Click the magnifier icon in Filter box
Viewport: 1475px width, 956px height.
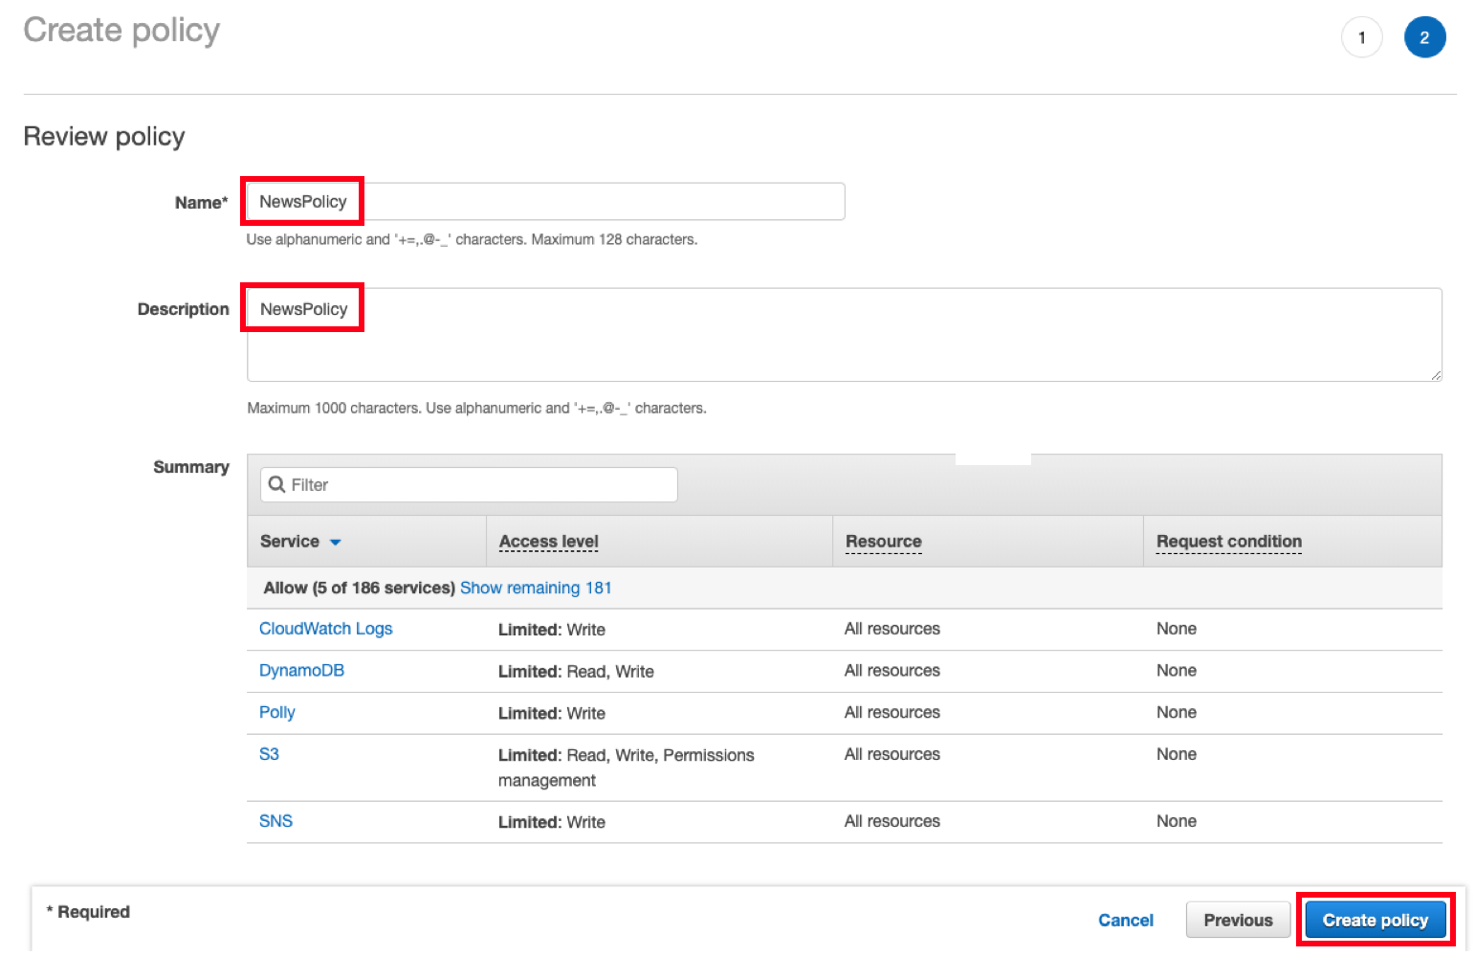click(x=276, y=484)
